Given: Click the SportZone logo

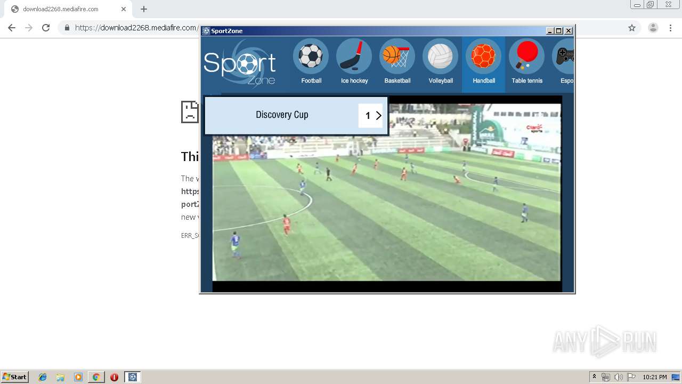Looking at the screenshot, I should pos(240,65).
